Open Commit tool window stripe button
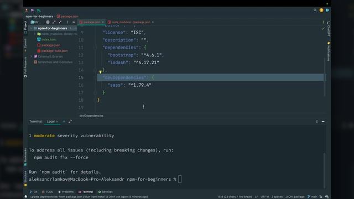 coord(25,45)
